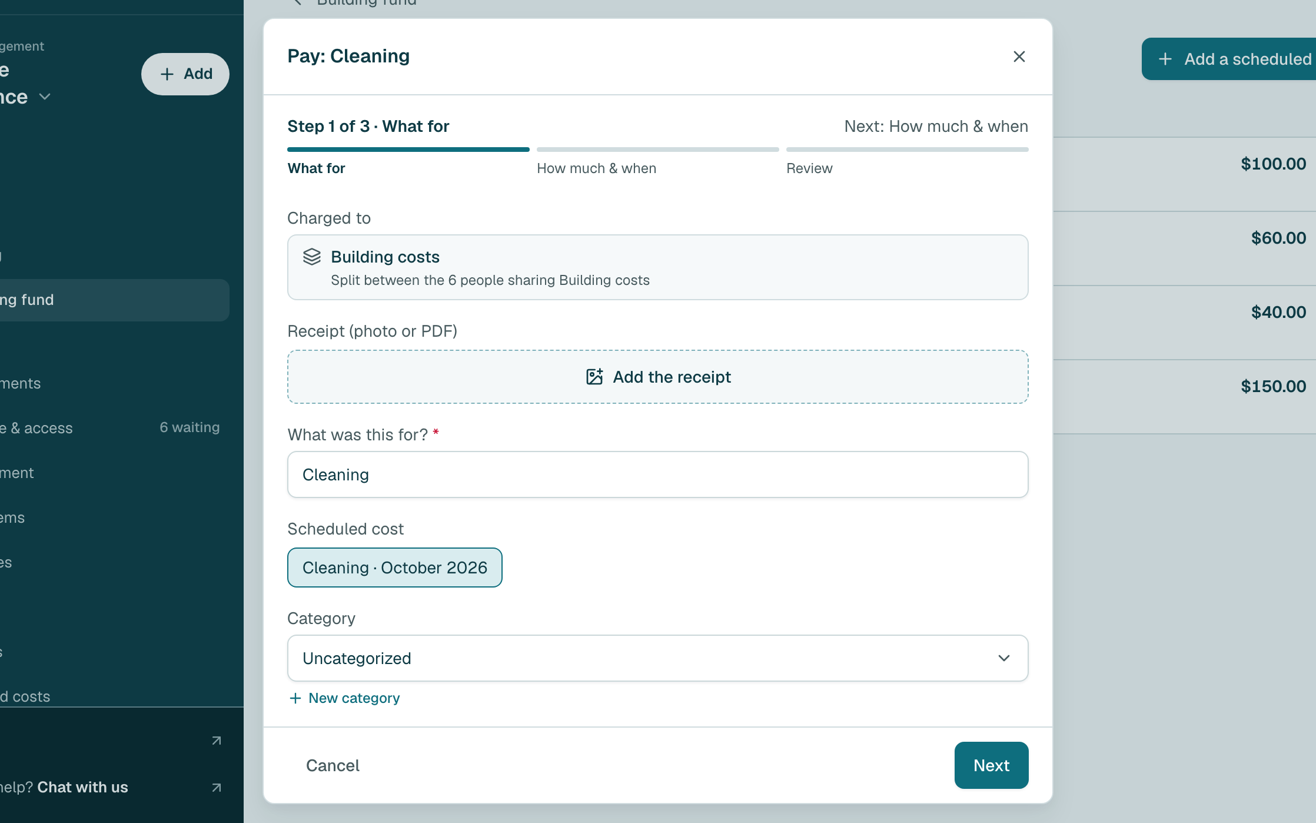This screenshot has height=823, width=1316.
Task: Click Add the receipt upload area
Action: 657,376
